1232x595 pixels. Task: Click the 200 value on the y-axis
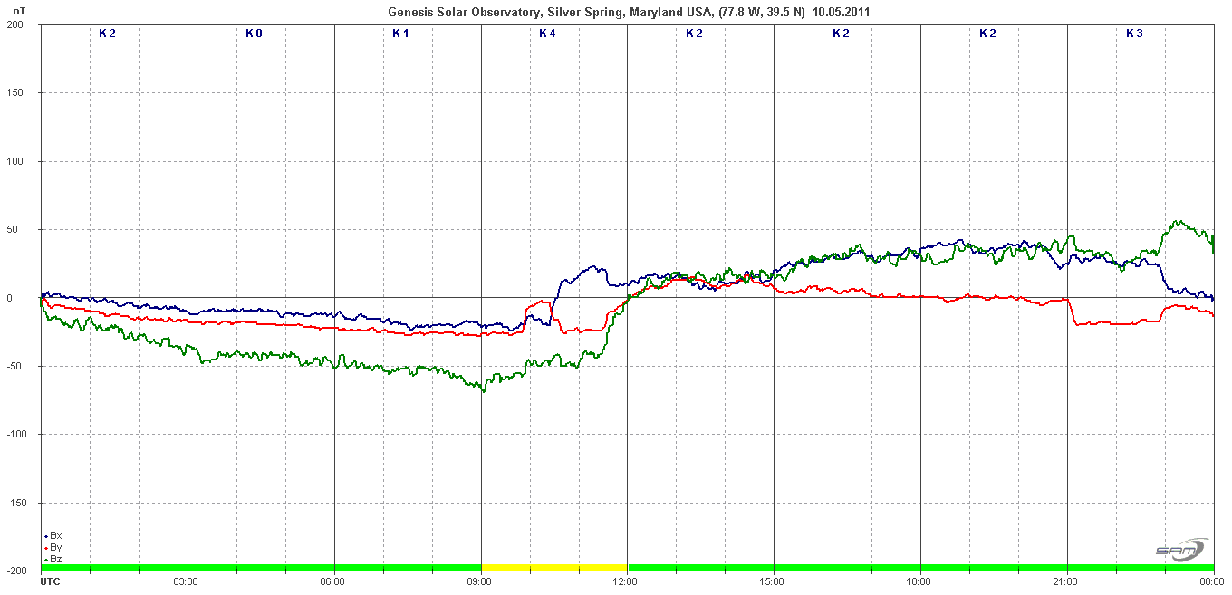14,25
